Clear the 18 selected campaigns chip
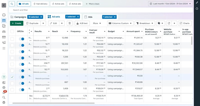Viewport: 200px width, 106px height. [41, 17]
